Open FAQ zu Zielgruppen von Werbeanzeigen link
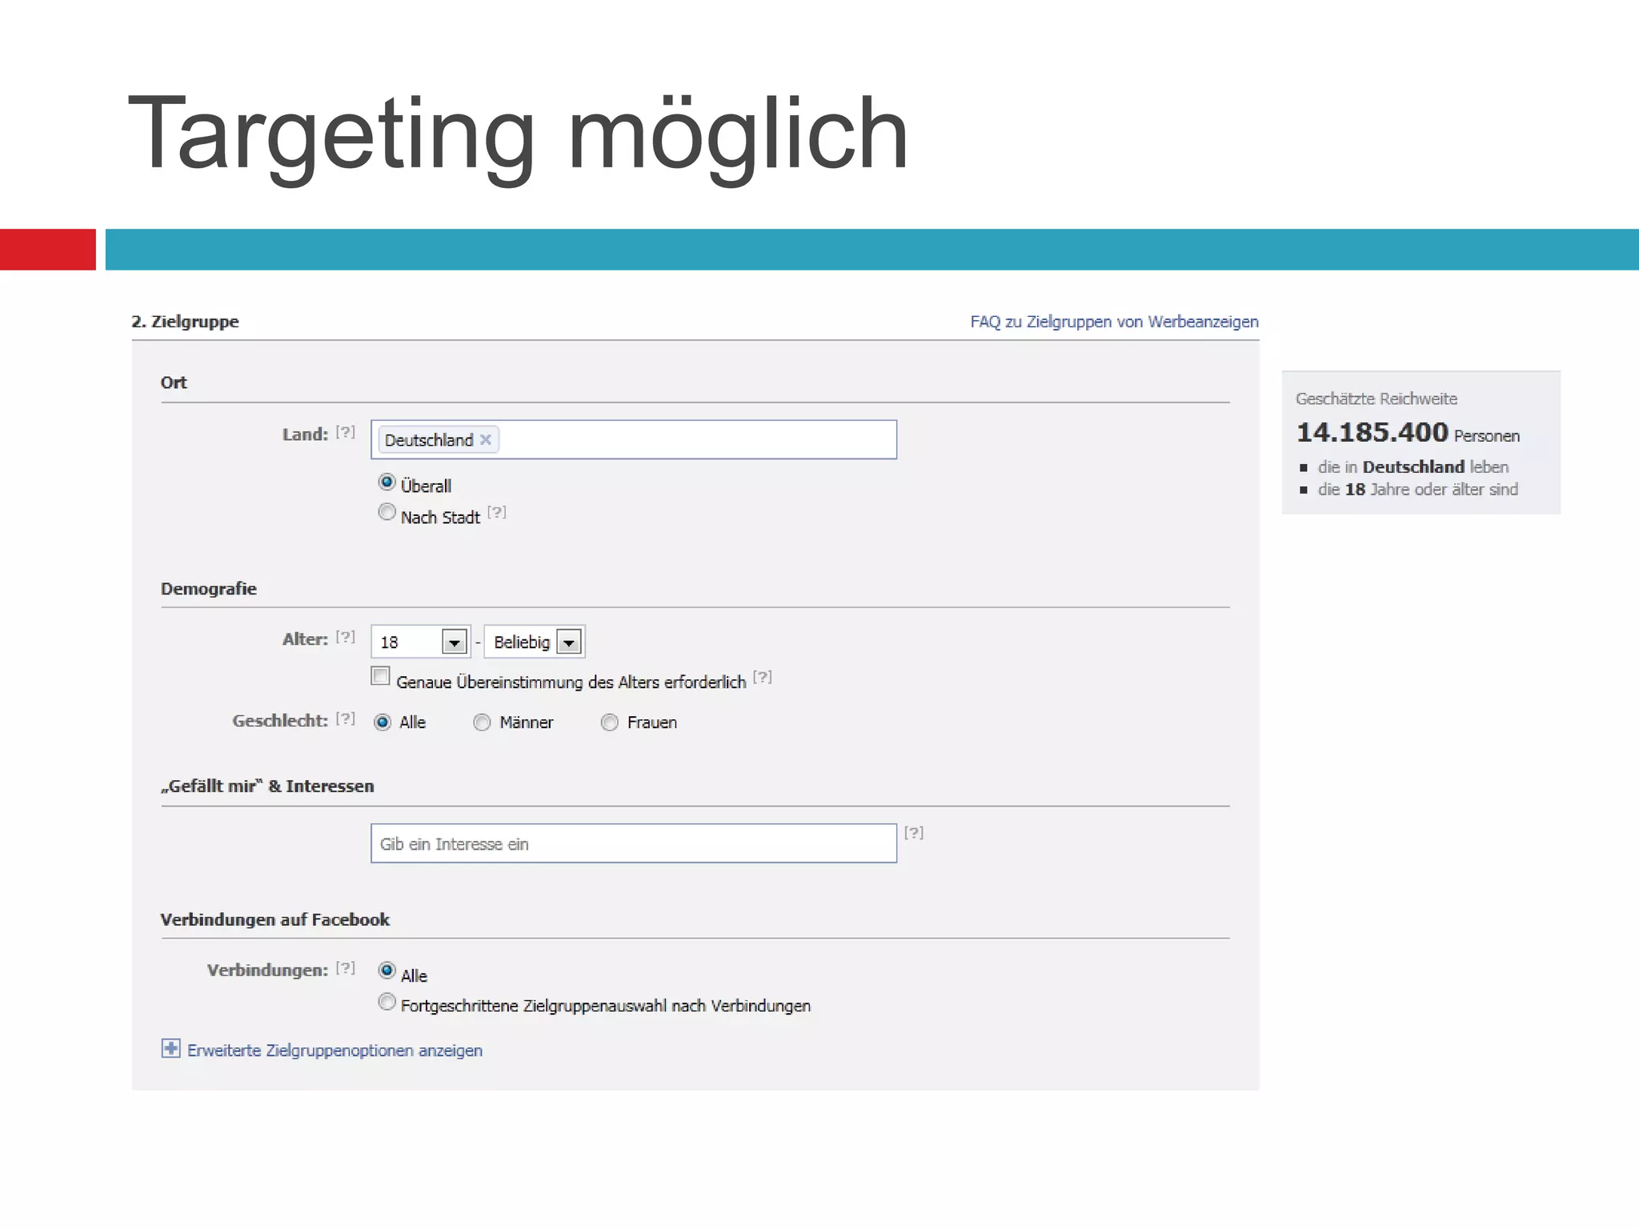This screenshot has height=1229, width=1639. [x=1114, y=322]
